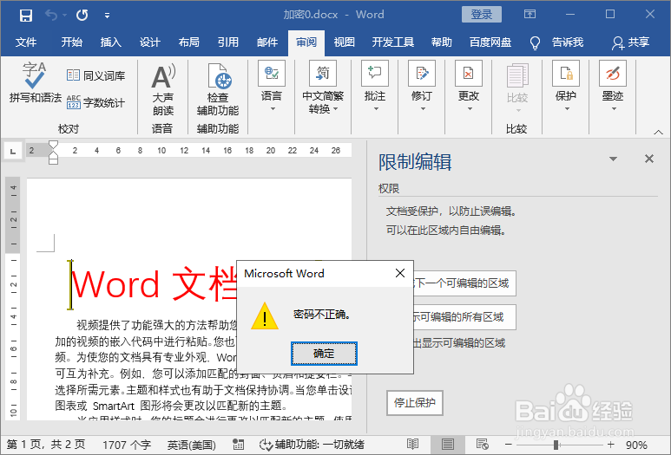Switch to the 设计 tab

[150, 42]
